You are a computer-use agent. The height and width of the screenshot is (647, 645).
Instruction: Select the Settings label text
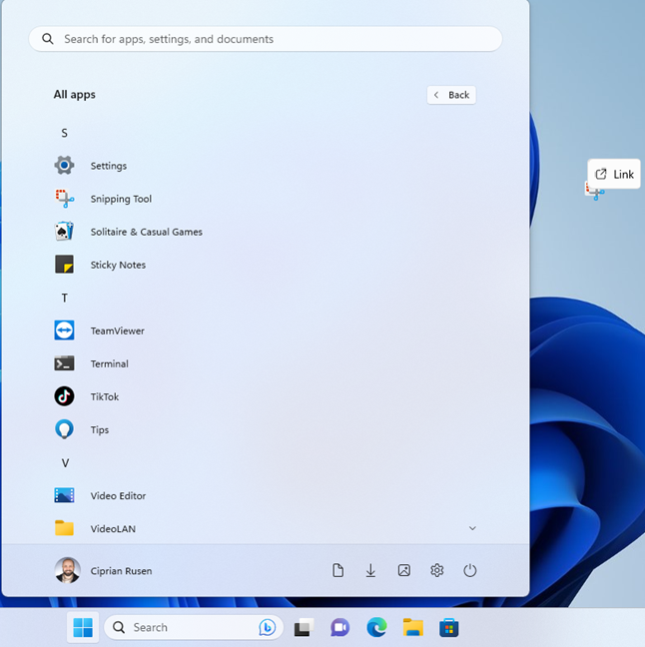point(109,166)
